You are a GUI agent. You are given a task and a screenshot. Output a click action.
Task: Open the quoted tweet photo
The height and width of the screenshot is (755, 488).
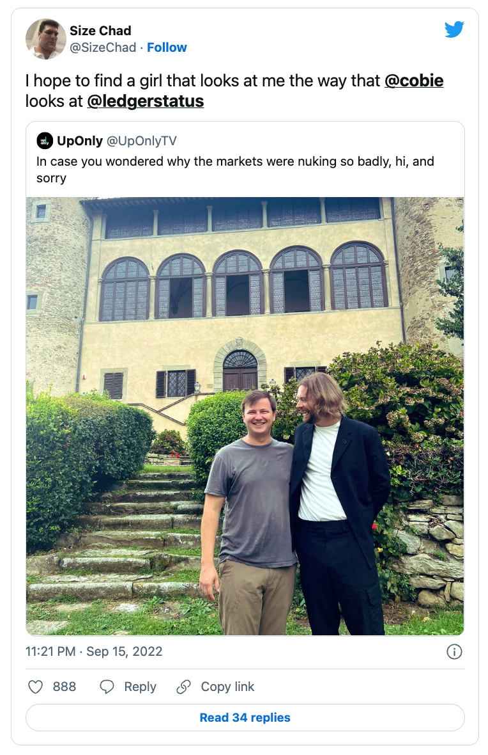click(245, 416)
